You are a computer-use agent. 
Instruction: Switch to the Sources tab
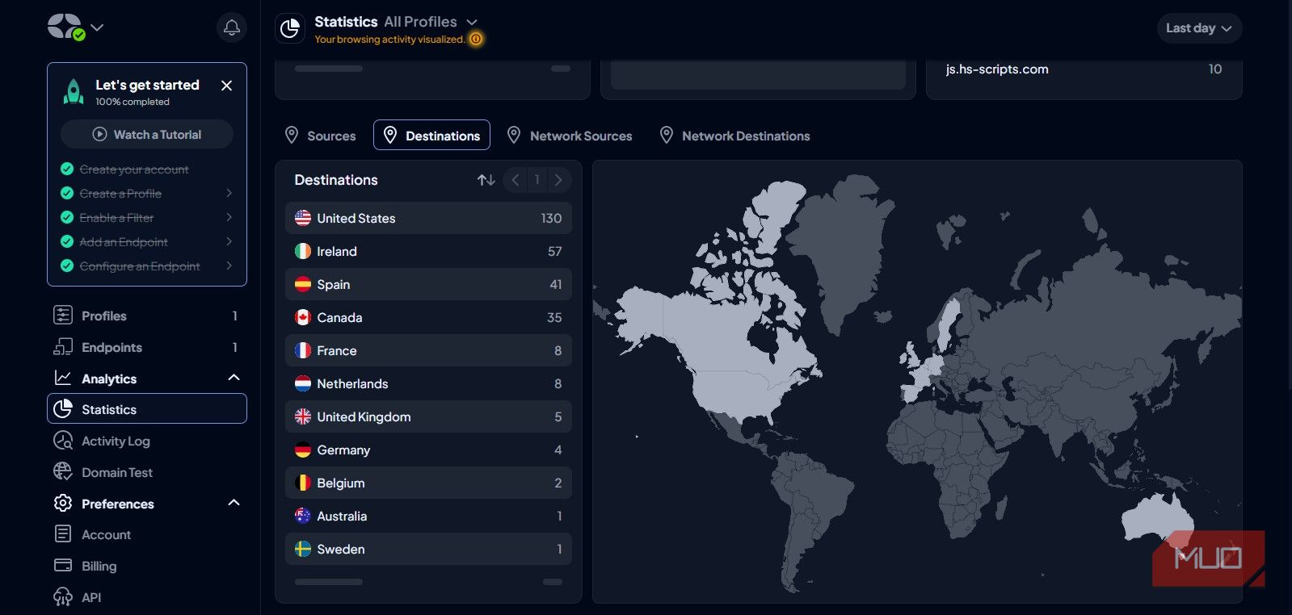tap(320, 136)
